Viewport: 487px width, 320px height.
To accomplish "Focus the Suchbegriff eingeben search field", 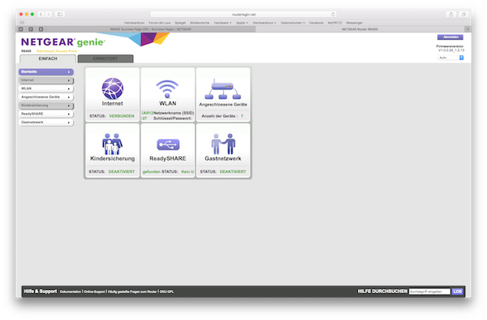I will 429,292.
